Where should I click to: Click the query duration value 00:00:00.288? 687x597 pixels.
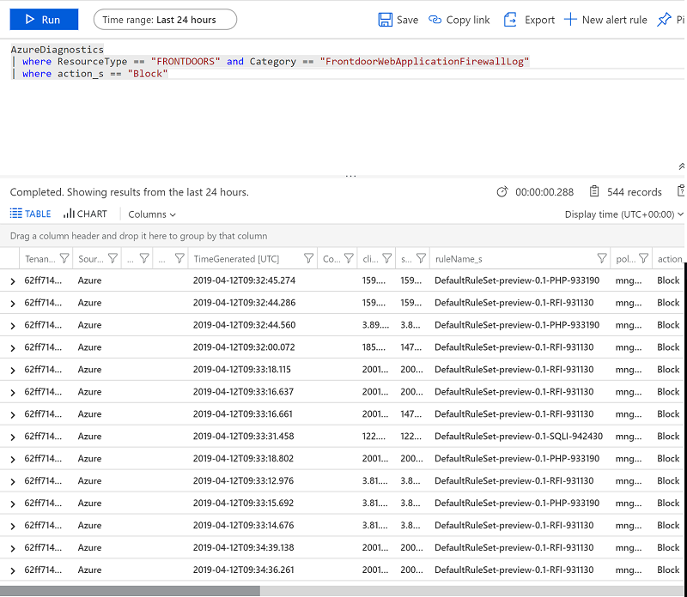[x=544, y=192]
